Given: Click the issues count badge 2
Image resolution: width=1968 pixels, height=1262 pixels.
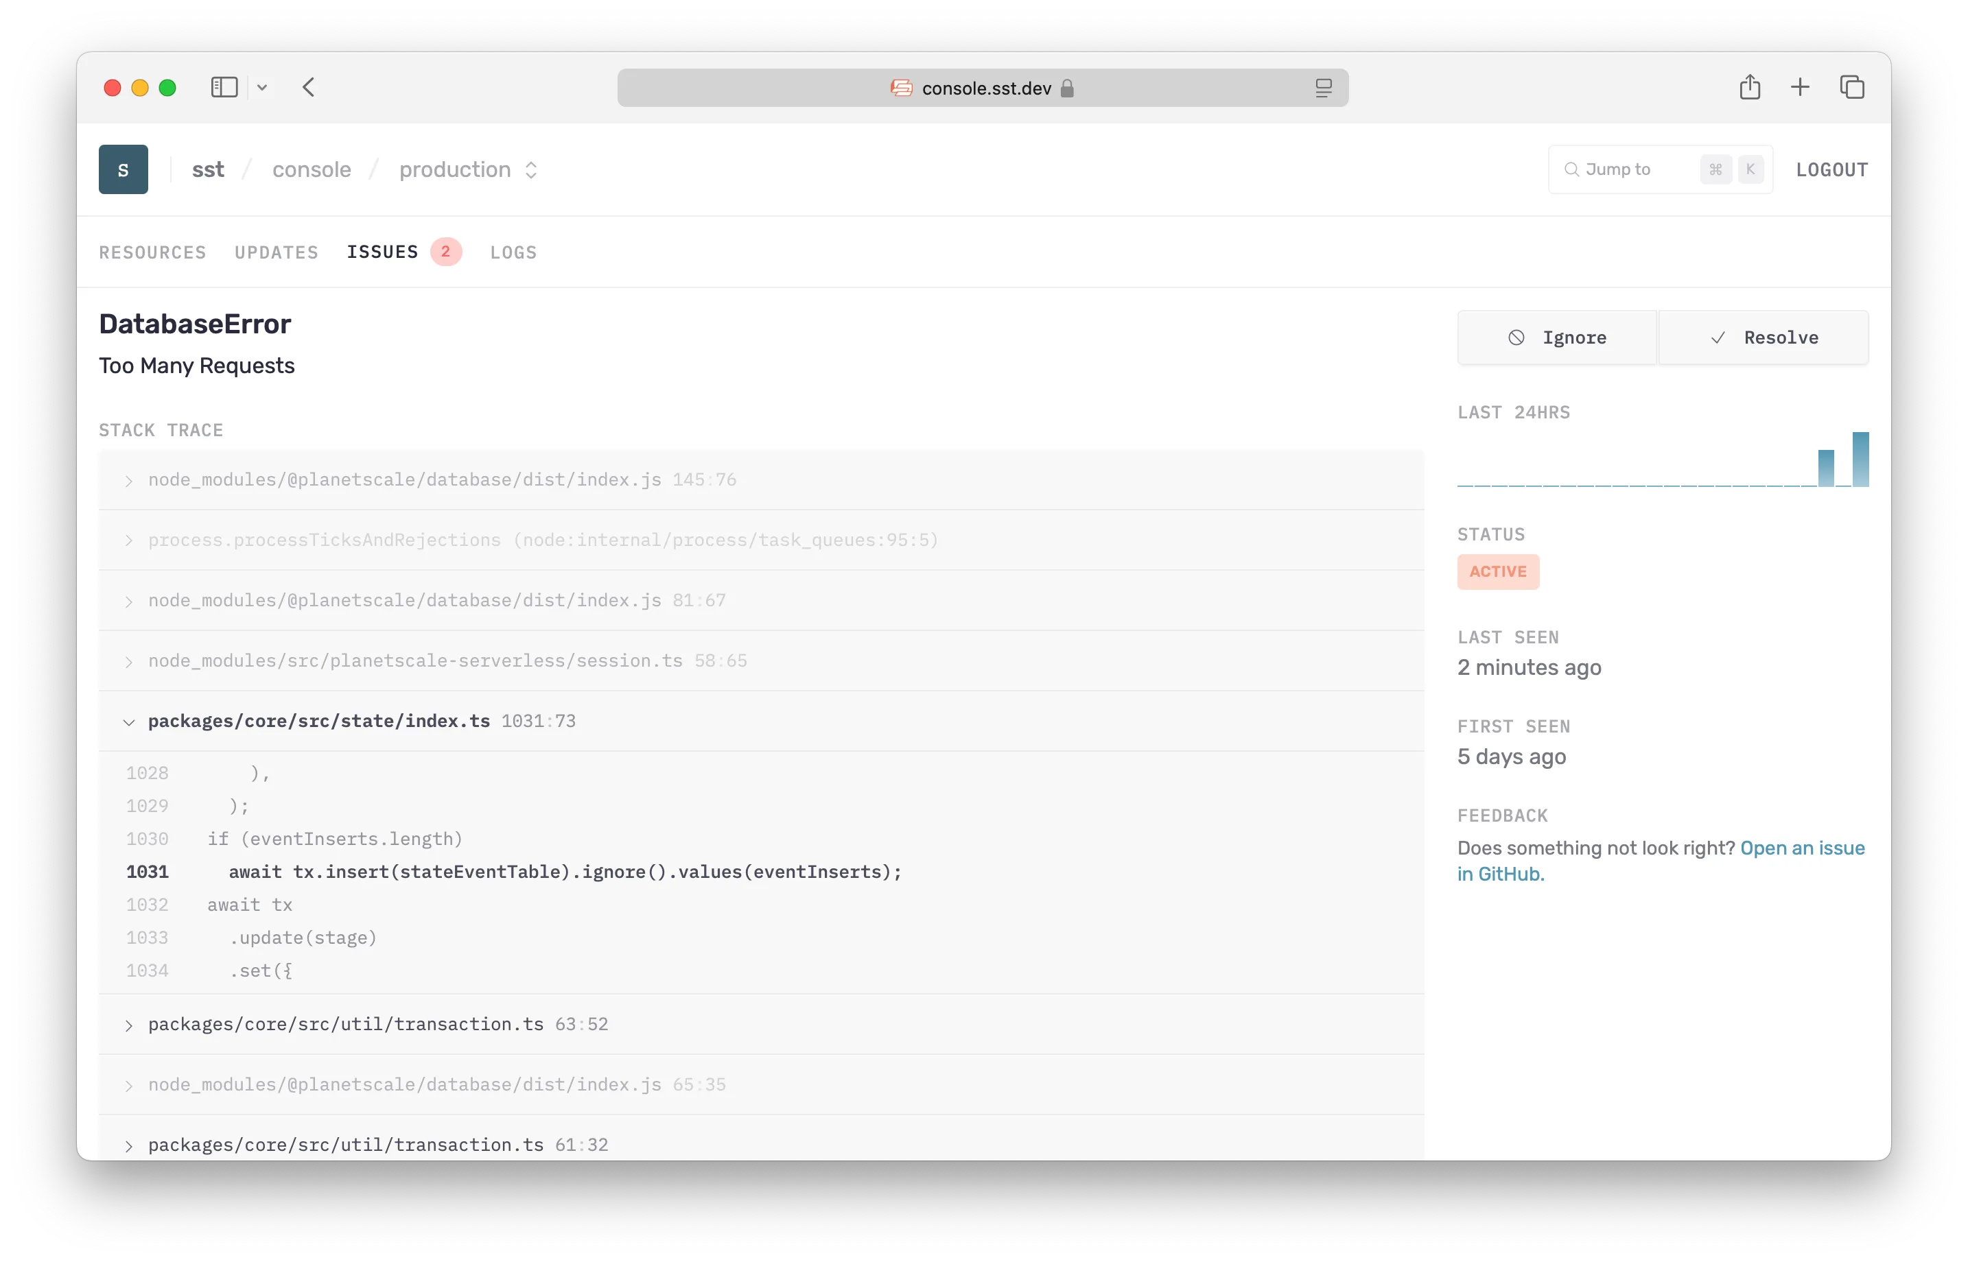Looking at the screenshot, I should tap(446, 252).
